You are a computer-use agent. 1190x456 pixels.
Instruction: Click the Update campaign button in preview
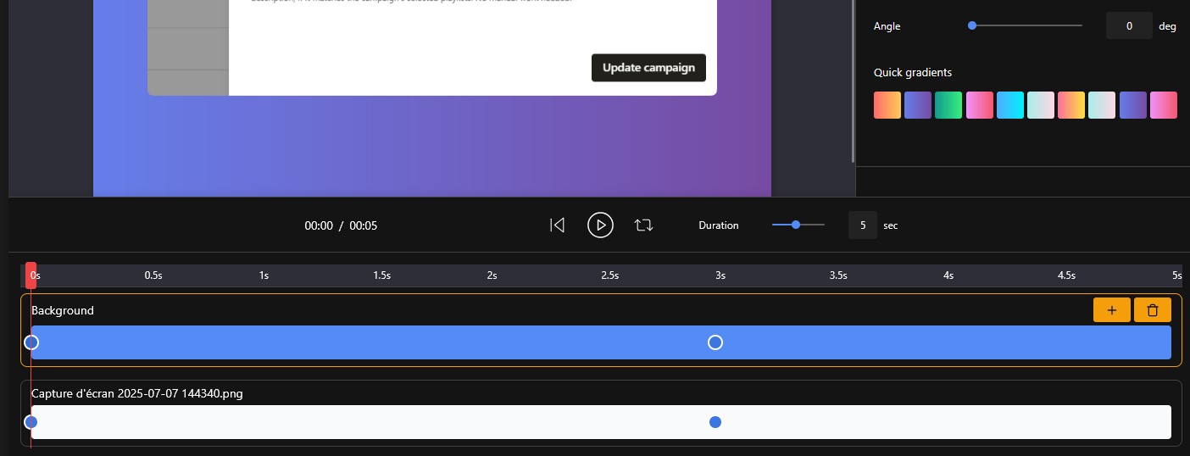click(648, 68)
